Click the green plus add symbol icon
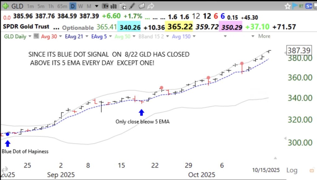The width and height of the screenshot is (317, 180). tap(6, 6)
